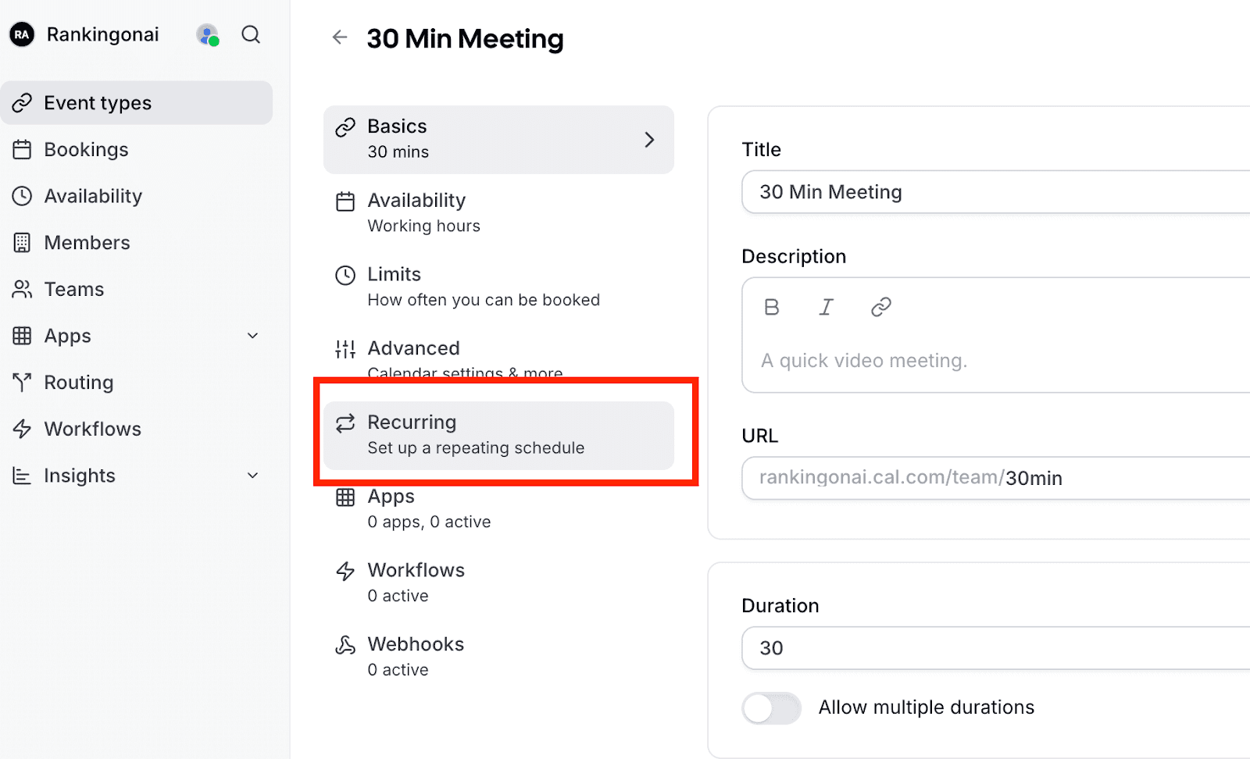Click the Recurring repeat-arrows icon
Screen dimensions: 1250x759
[x=345, y=422]
